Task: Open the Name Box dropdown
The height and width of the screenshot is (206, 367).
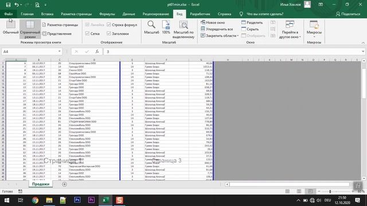Action: (x=60, y=51)
